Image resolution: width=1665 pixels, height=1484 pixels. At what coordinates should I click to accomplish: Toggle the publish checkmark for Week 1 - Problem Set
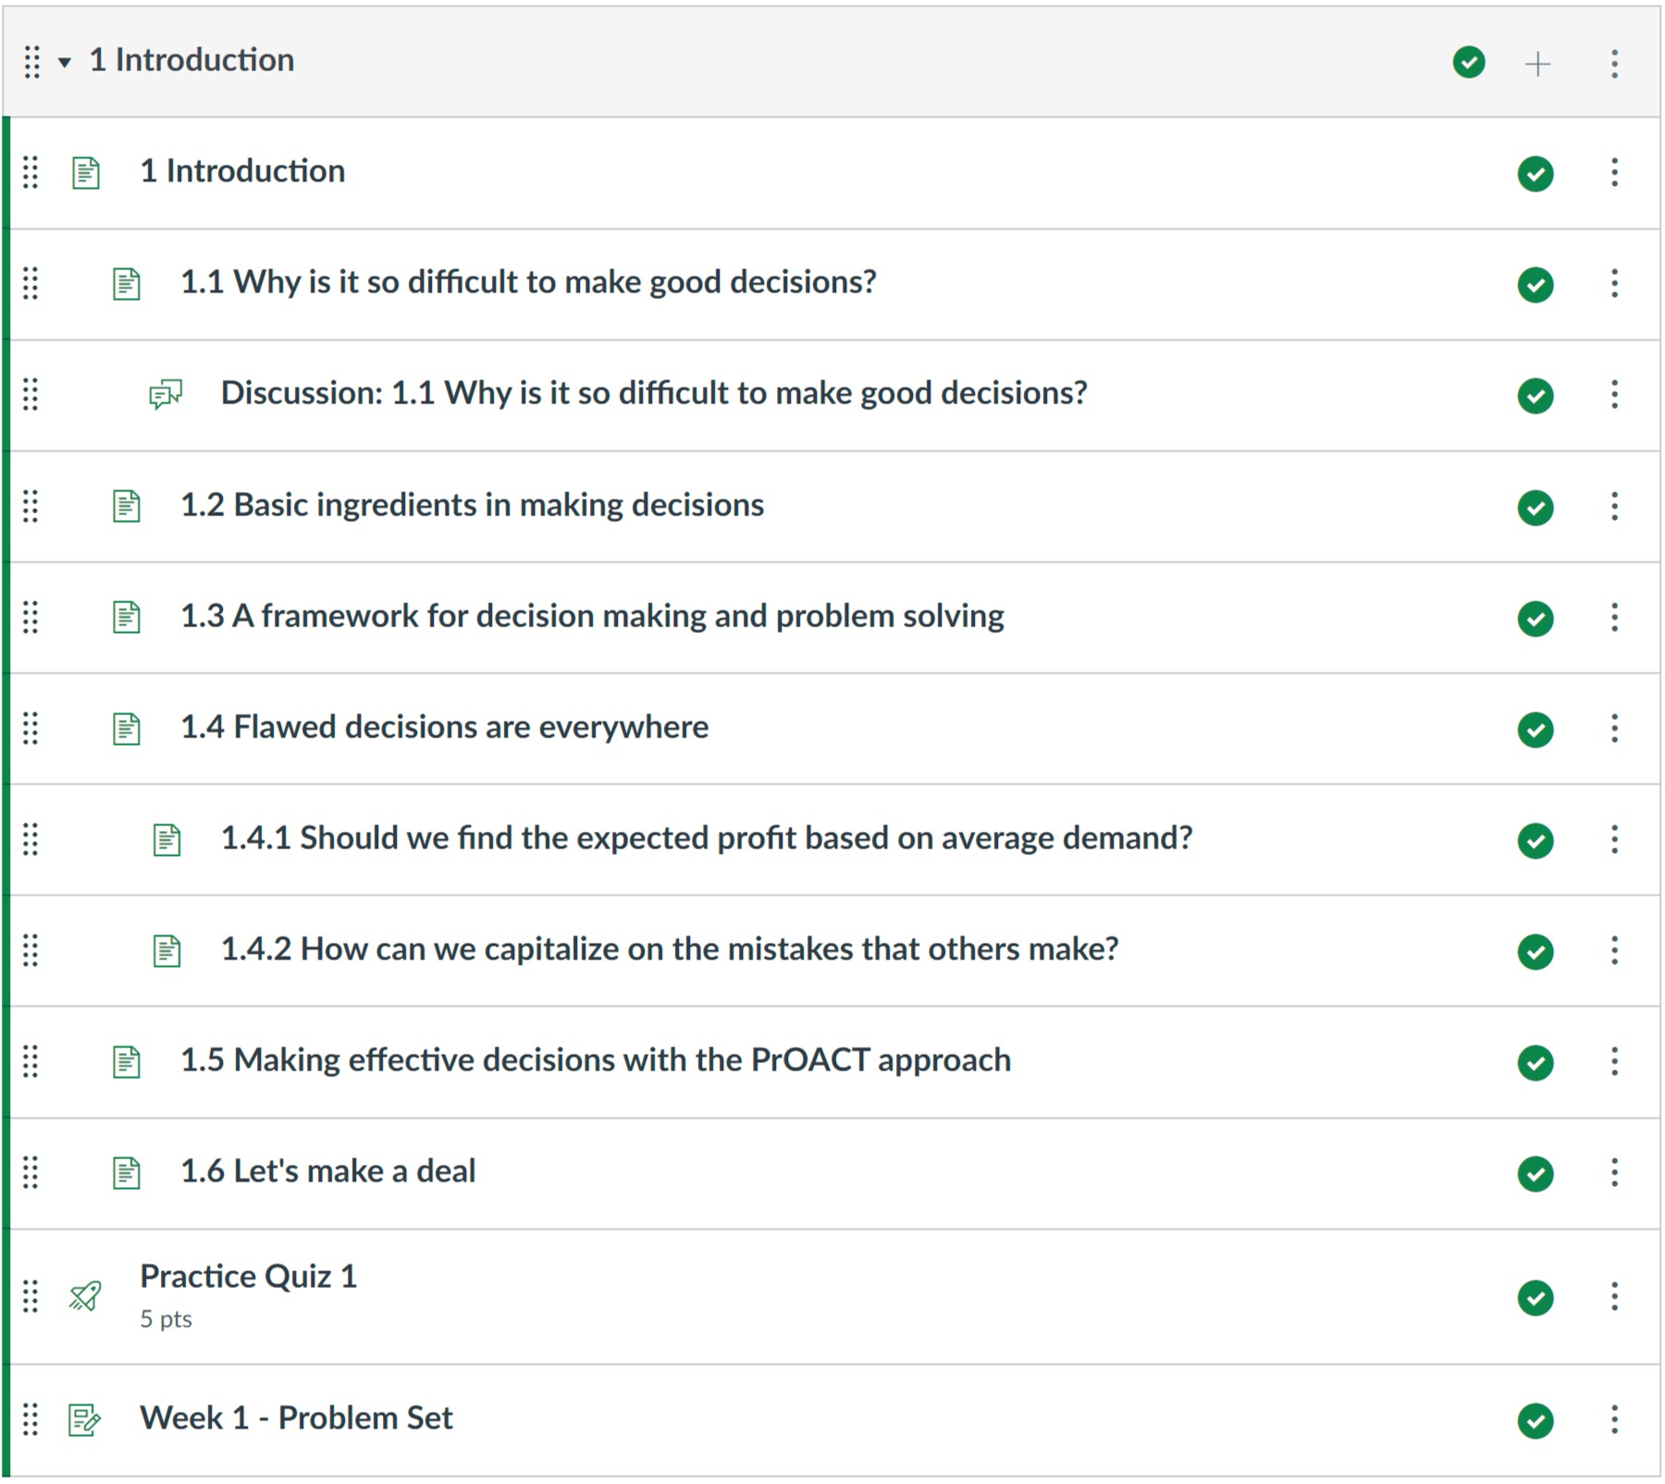[1535, 1420]
